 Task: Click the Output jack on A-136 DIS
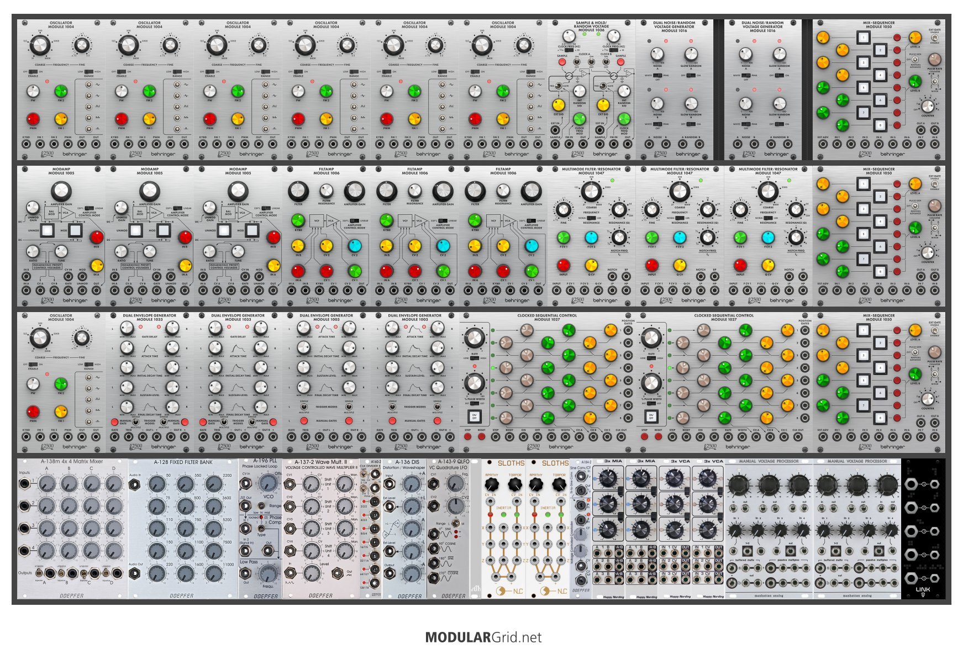[389, 574]
